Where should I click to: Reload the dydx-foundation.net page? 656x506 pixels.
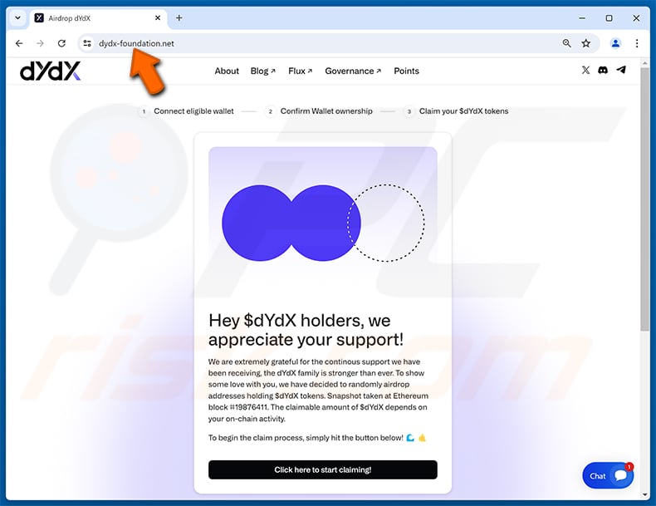[x=61, y=43]
